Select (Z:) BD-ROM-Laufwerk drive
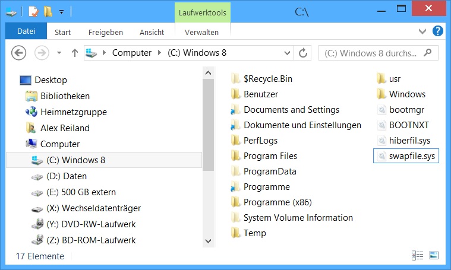Viewport: 451px width, 270px height. pos(91,240)
